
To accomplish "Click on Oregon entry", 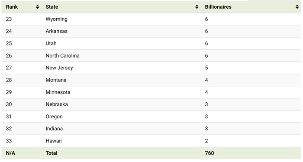I will click(54, 117).
